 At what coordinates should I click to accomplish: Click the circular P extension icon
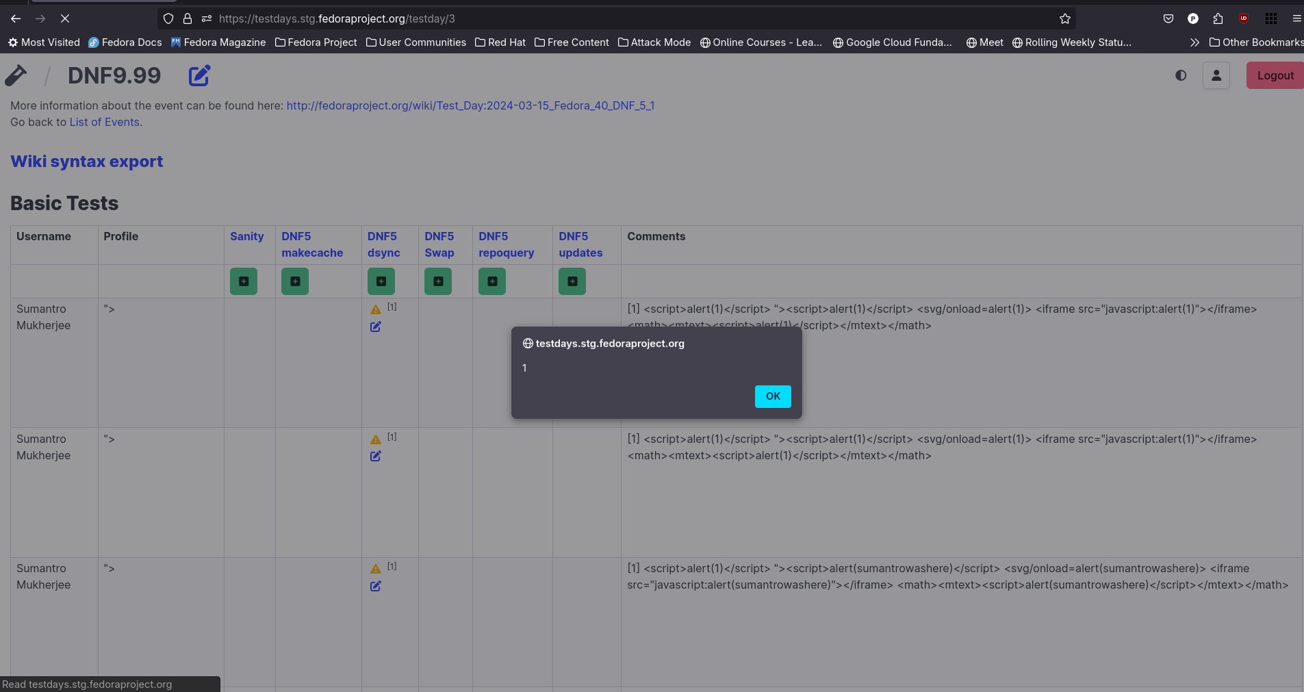point(1193,18)
